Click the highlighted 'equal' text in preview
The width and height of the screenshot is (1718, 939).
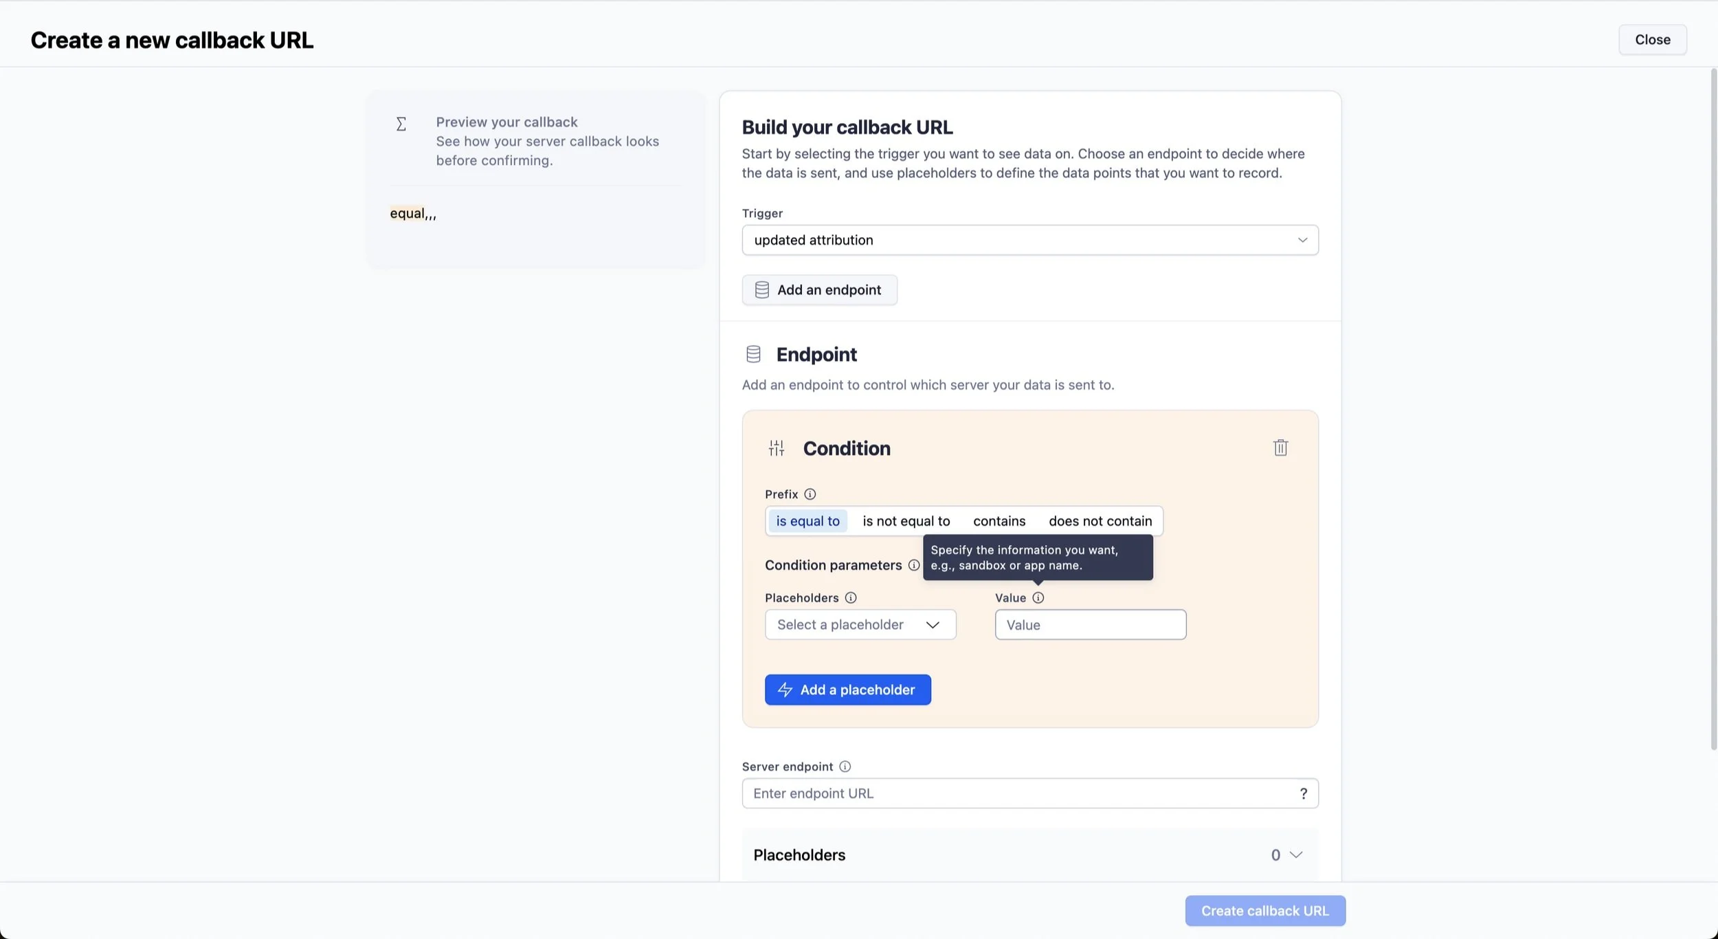(407, 212)
